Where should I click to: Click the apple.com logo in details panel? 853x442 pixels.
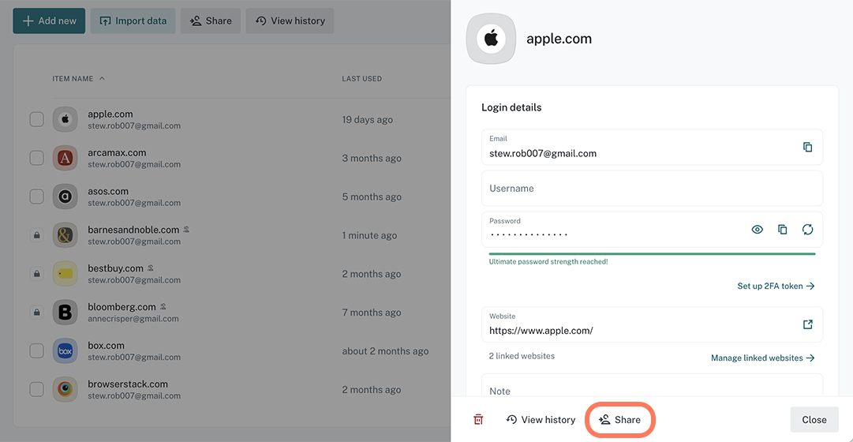pyautogui.click(x=492, y=39)
